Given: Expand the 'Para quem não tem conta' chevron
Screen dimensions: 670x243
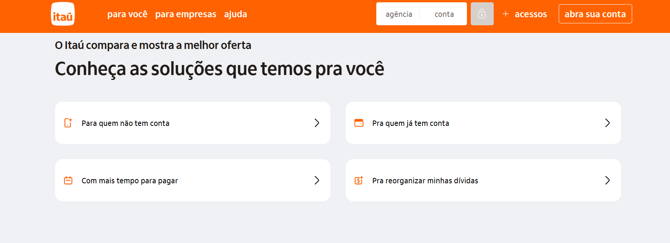Looking at the screenshot, I should coord(317,123).
